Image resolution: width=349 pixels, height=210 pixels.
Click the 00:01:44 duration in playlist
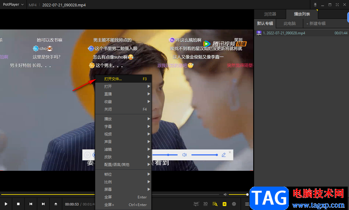coord(341,33)
